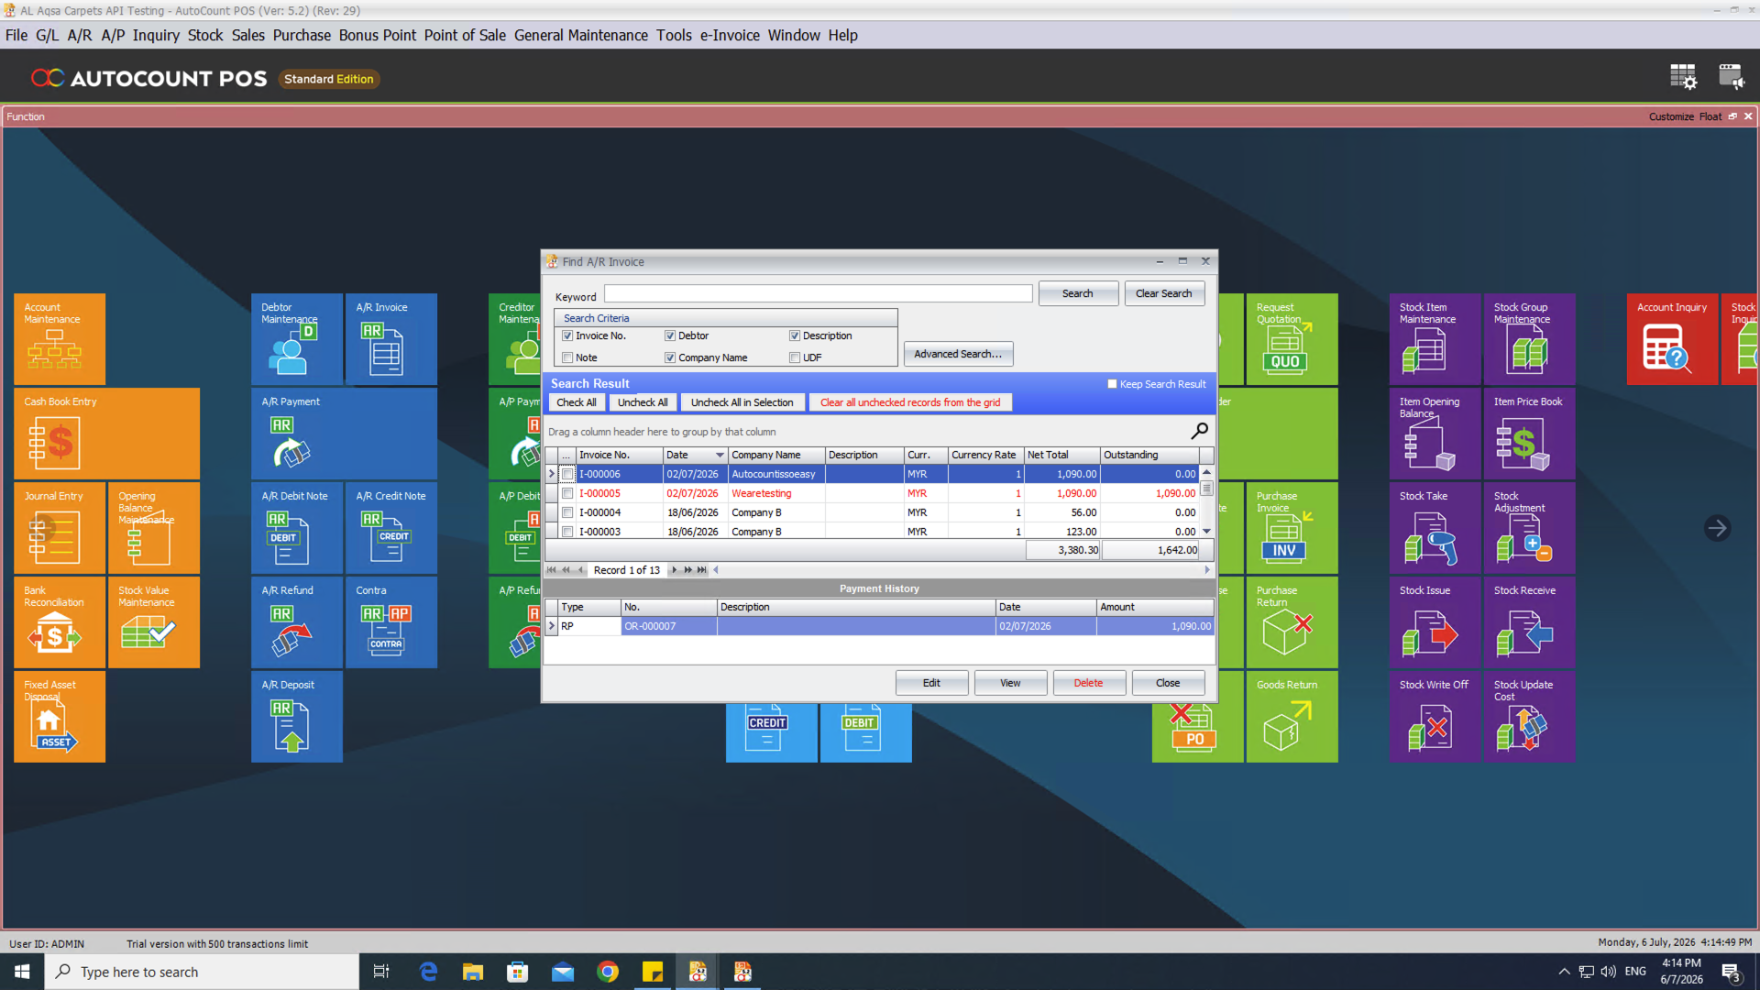Open the Debtor Maintenance tile
The height and width of the screenshot is (990, 1760).
click(297, 339)
